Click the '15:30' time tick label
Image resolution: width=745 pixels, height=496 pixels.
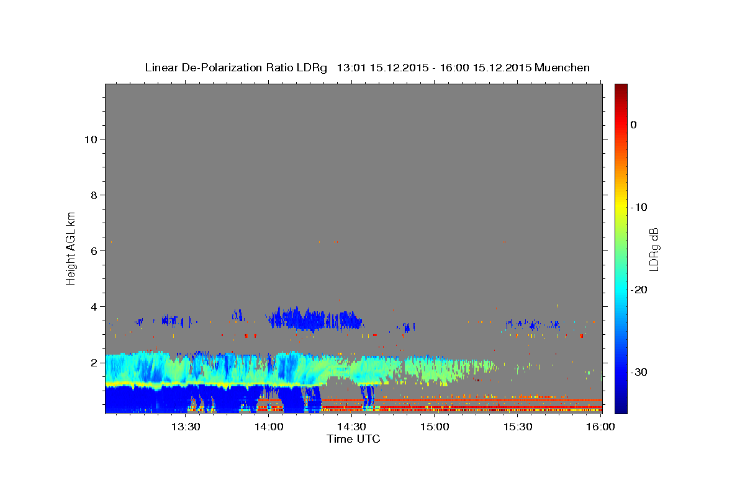(518, 427)
